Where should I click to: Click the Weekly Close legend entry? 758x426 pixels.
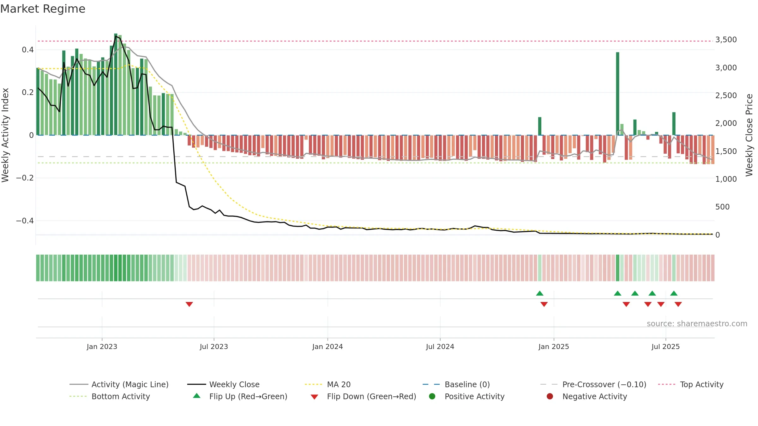223,384
